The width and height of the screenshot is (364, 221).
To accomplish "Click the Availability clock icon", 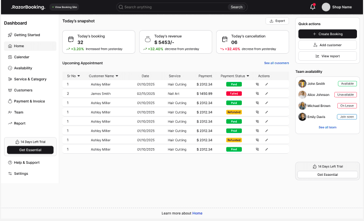I will coord(10,68).
